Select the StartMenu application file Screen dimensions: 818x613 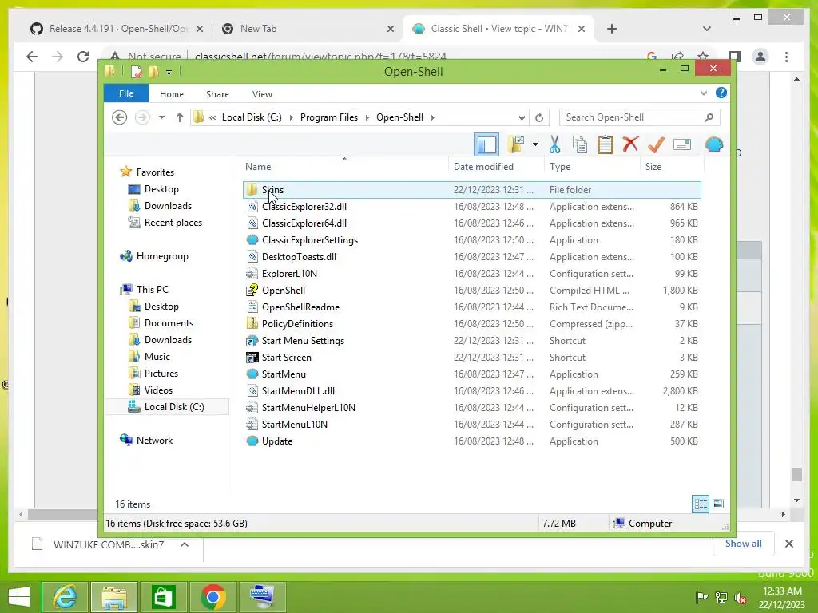[x=471, y=374]
